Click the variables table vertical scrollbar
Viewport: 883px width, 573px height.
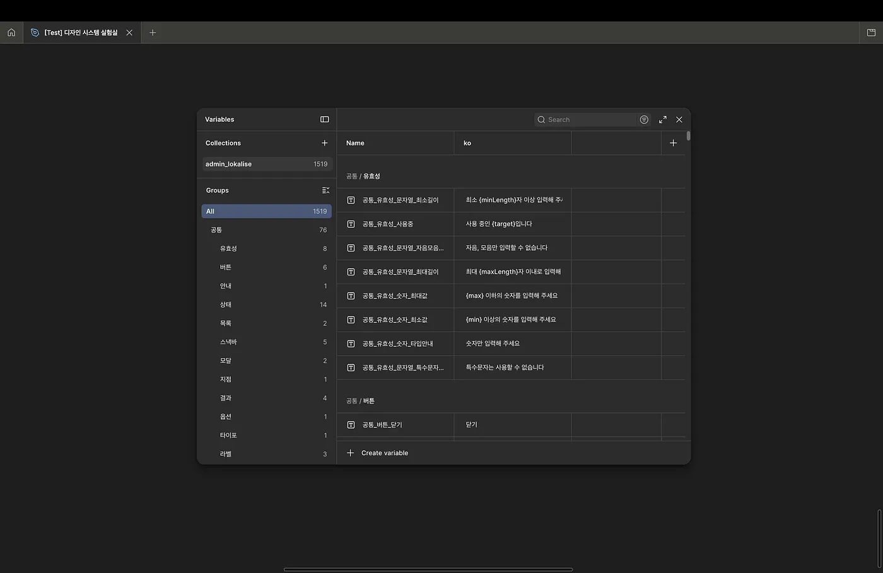click(x=688, y=136)
